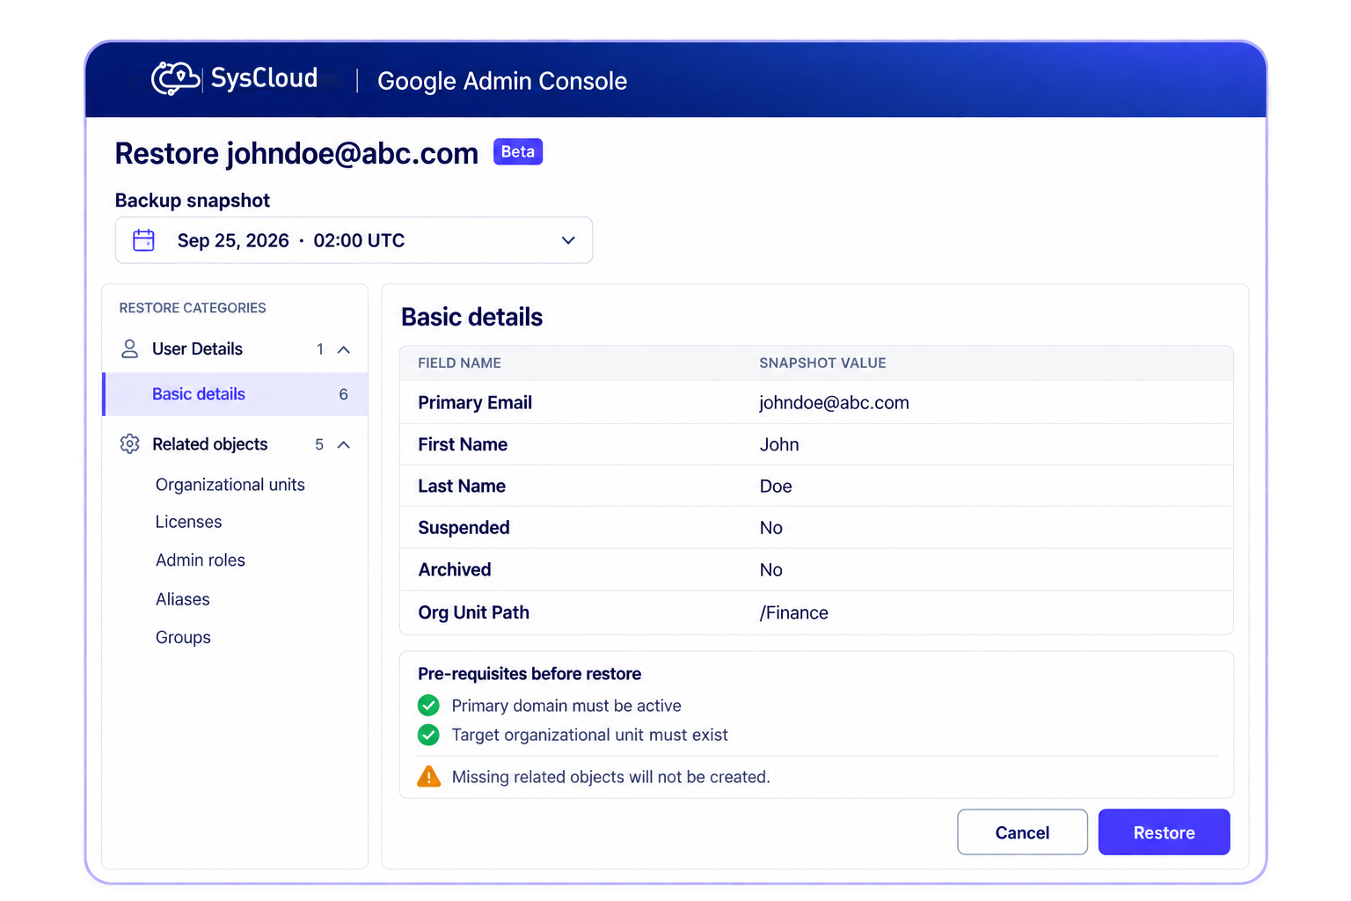Screen dimensions: 1351x901
Task: Select Basic details category
Action: (235, 394)
